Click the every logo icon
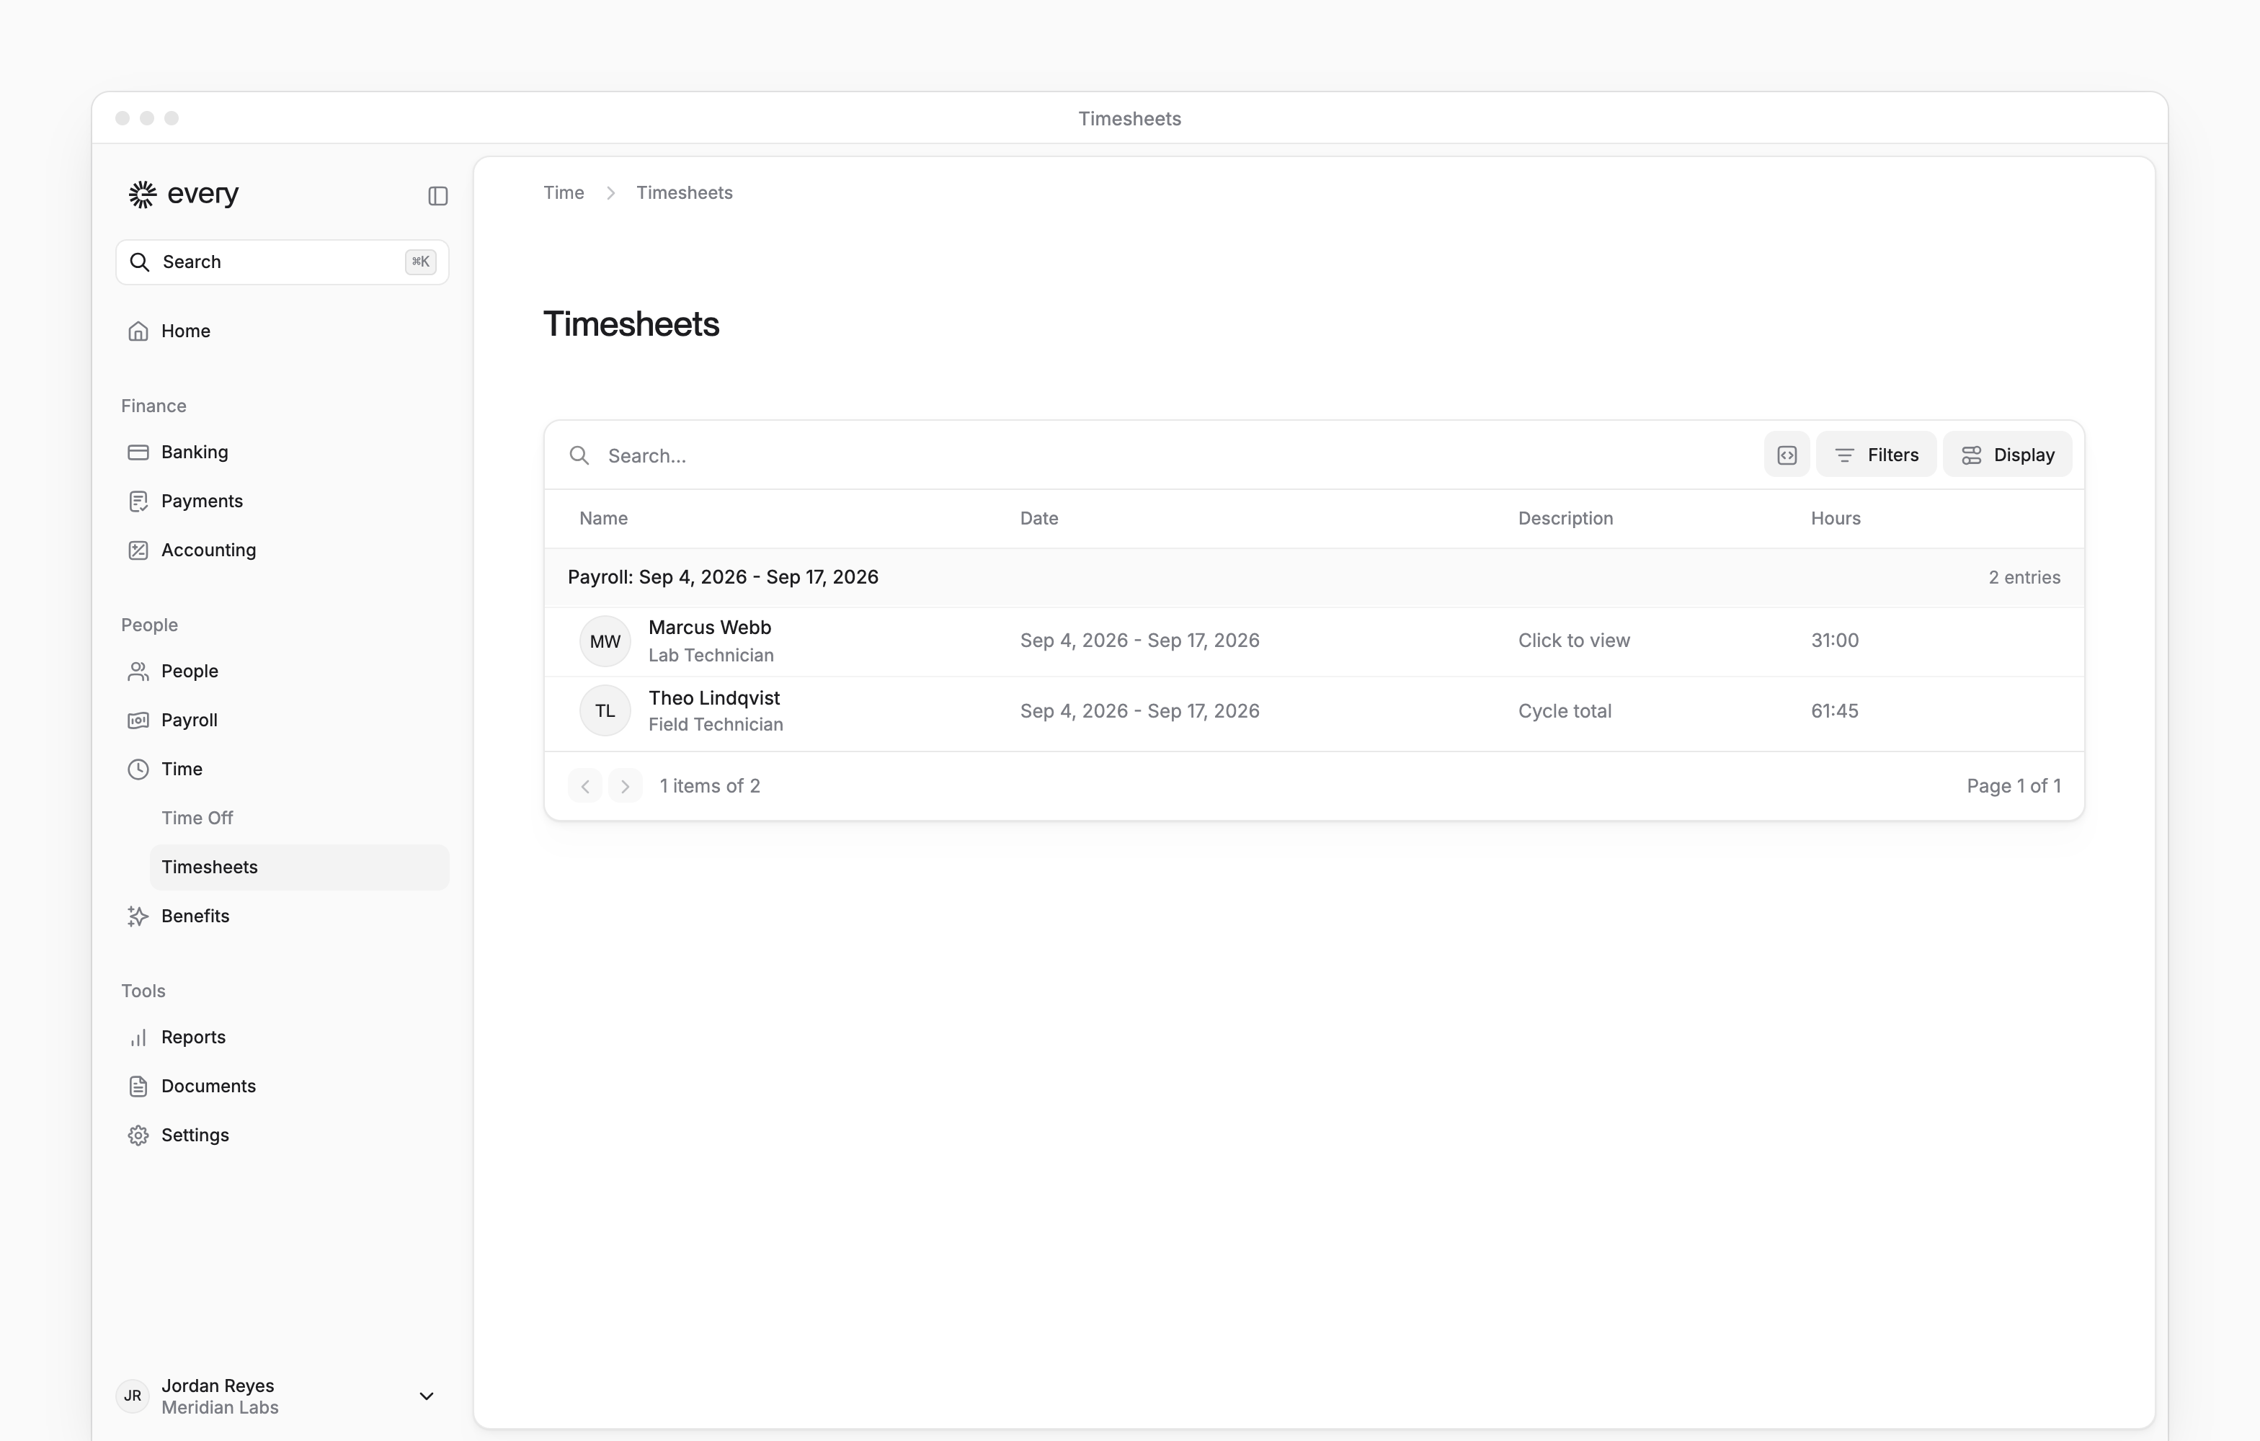2260x1441 pixels. coord(142,195)
